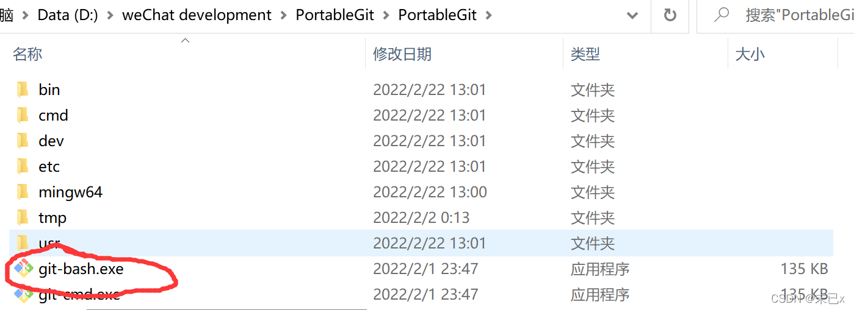Select the highlighted usr folder row
854x310 pixels.
click(x=421, y=243)
